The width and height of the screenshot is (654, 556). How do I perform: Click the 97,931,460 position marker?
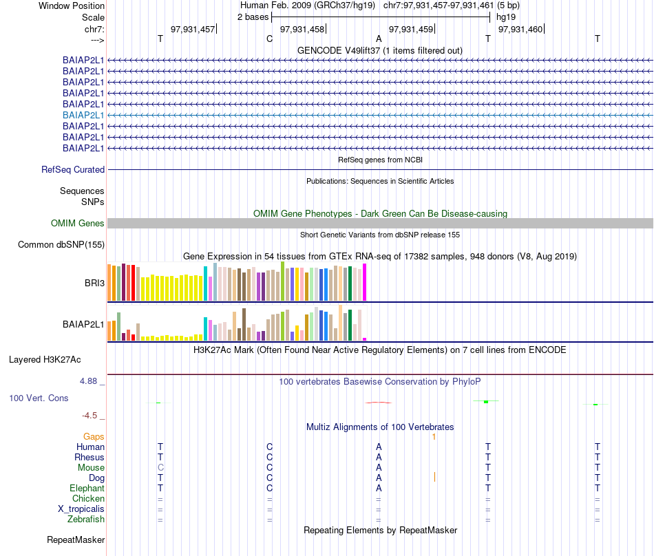[x=520, y=29]
